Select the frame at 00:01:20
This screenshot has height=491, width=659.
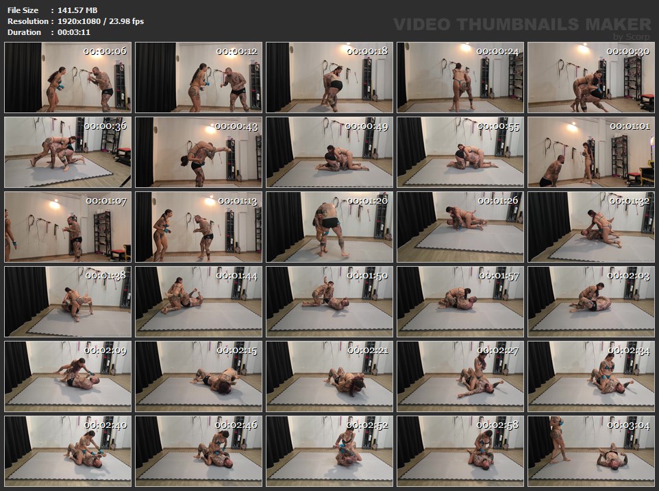[329, 227]
